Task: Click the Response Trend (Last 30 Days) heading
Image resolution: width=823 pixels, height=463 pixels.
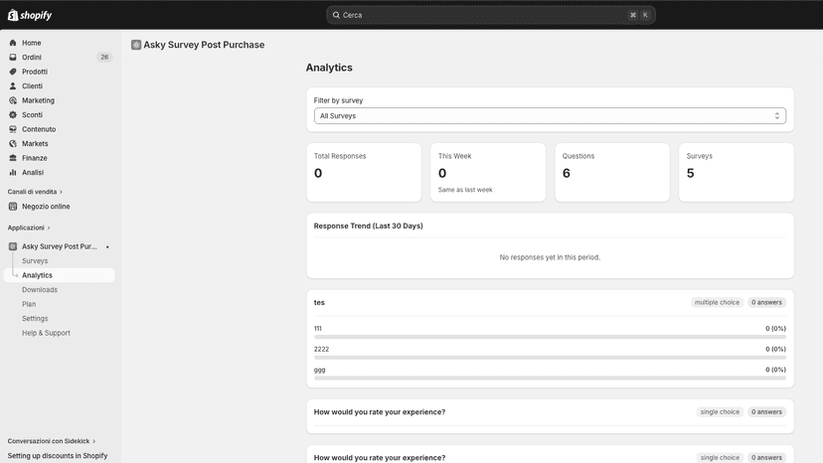Action: coord(369,226)
